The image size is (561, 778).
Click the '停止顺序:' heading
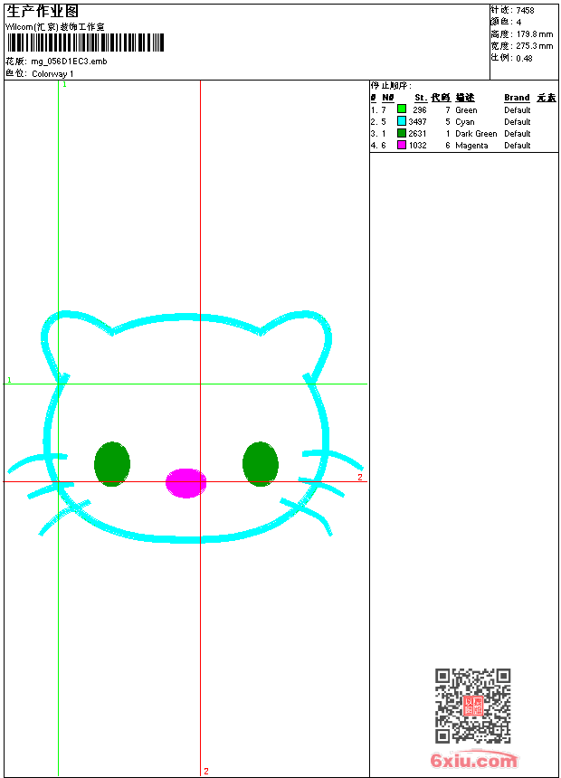click(391, 86)
